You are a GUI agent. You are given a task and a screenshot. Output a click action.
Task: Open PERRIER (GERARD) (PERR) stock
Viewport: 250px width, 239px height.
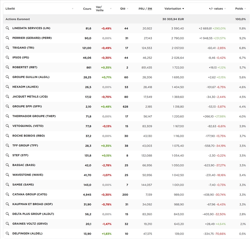point(32,38)
